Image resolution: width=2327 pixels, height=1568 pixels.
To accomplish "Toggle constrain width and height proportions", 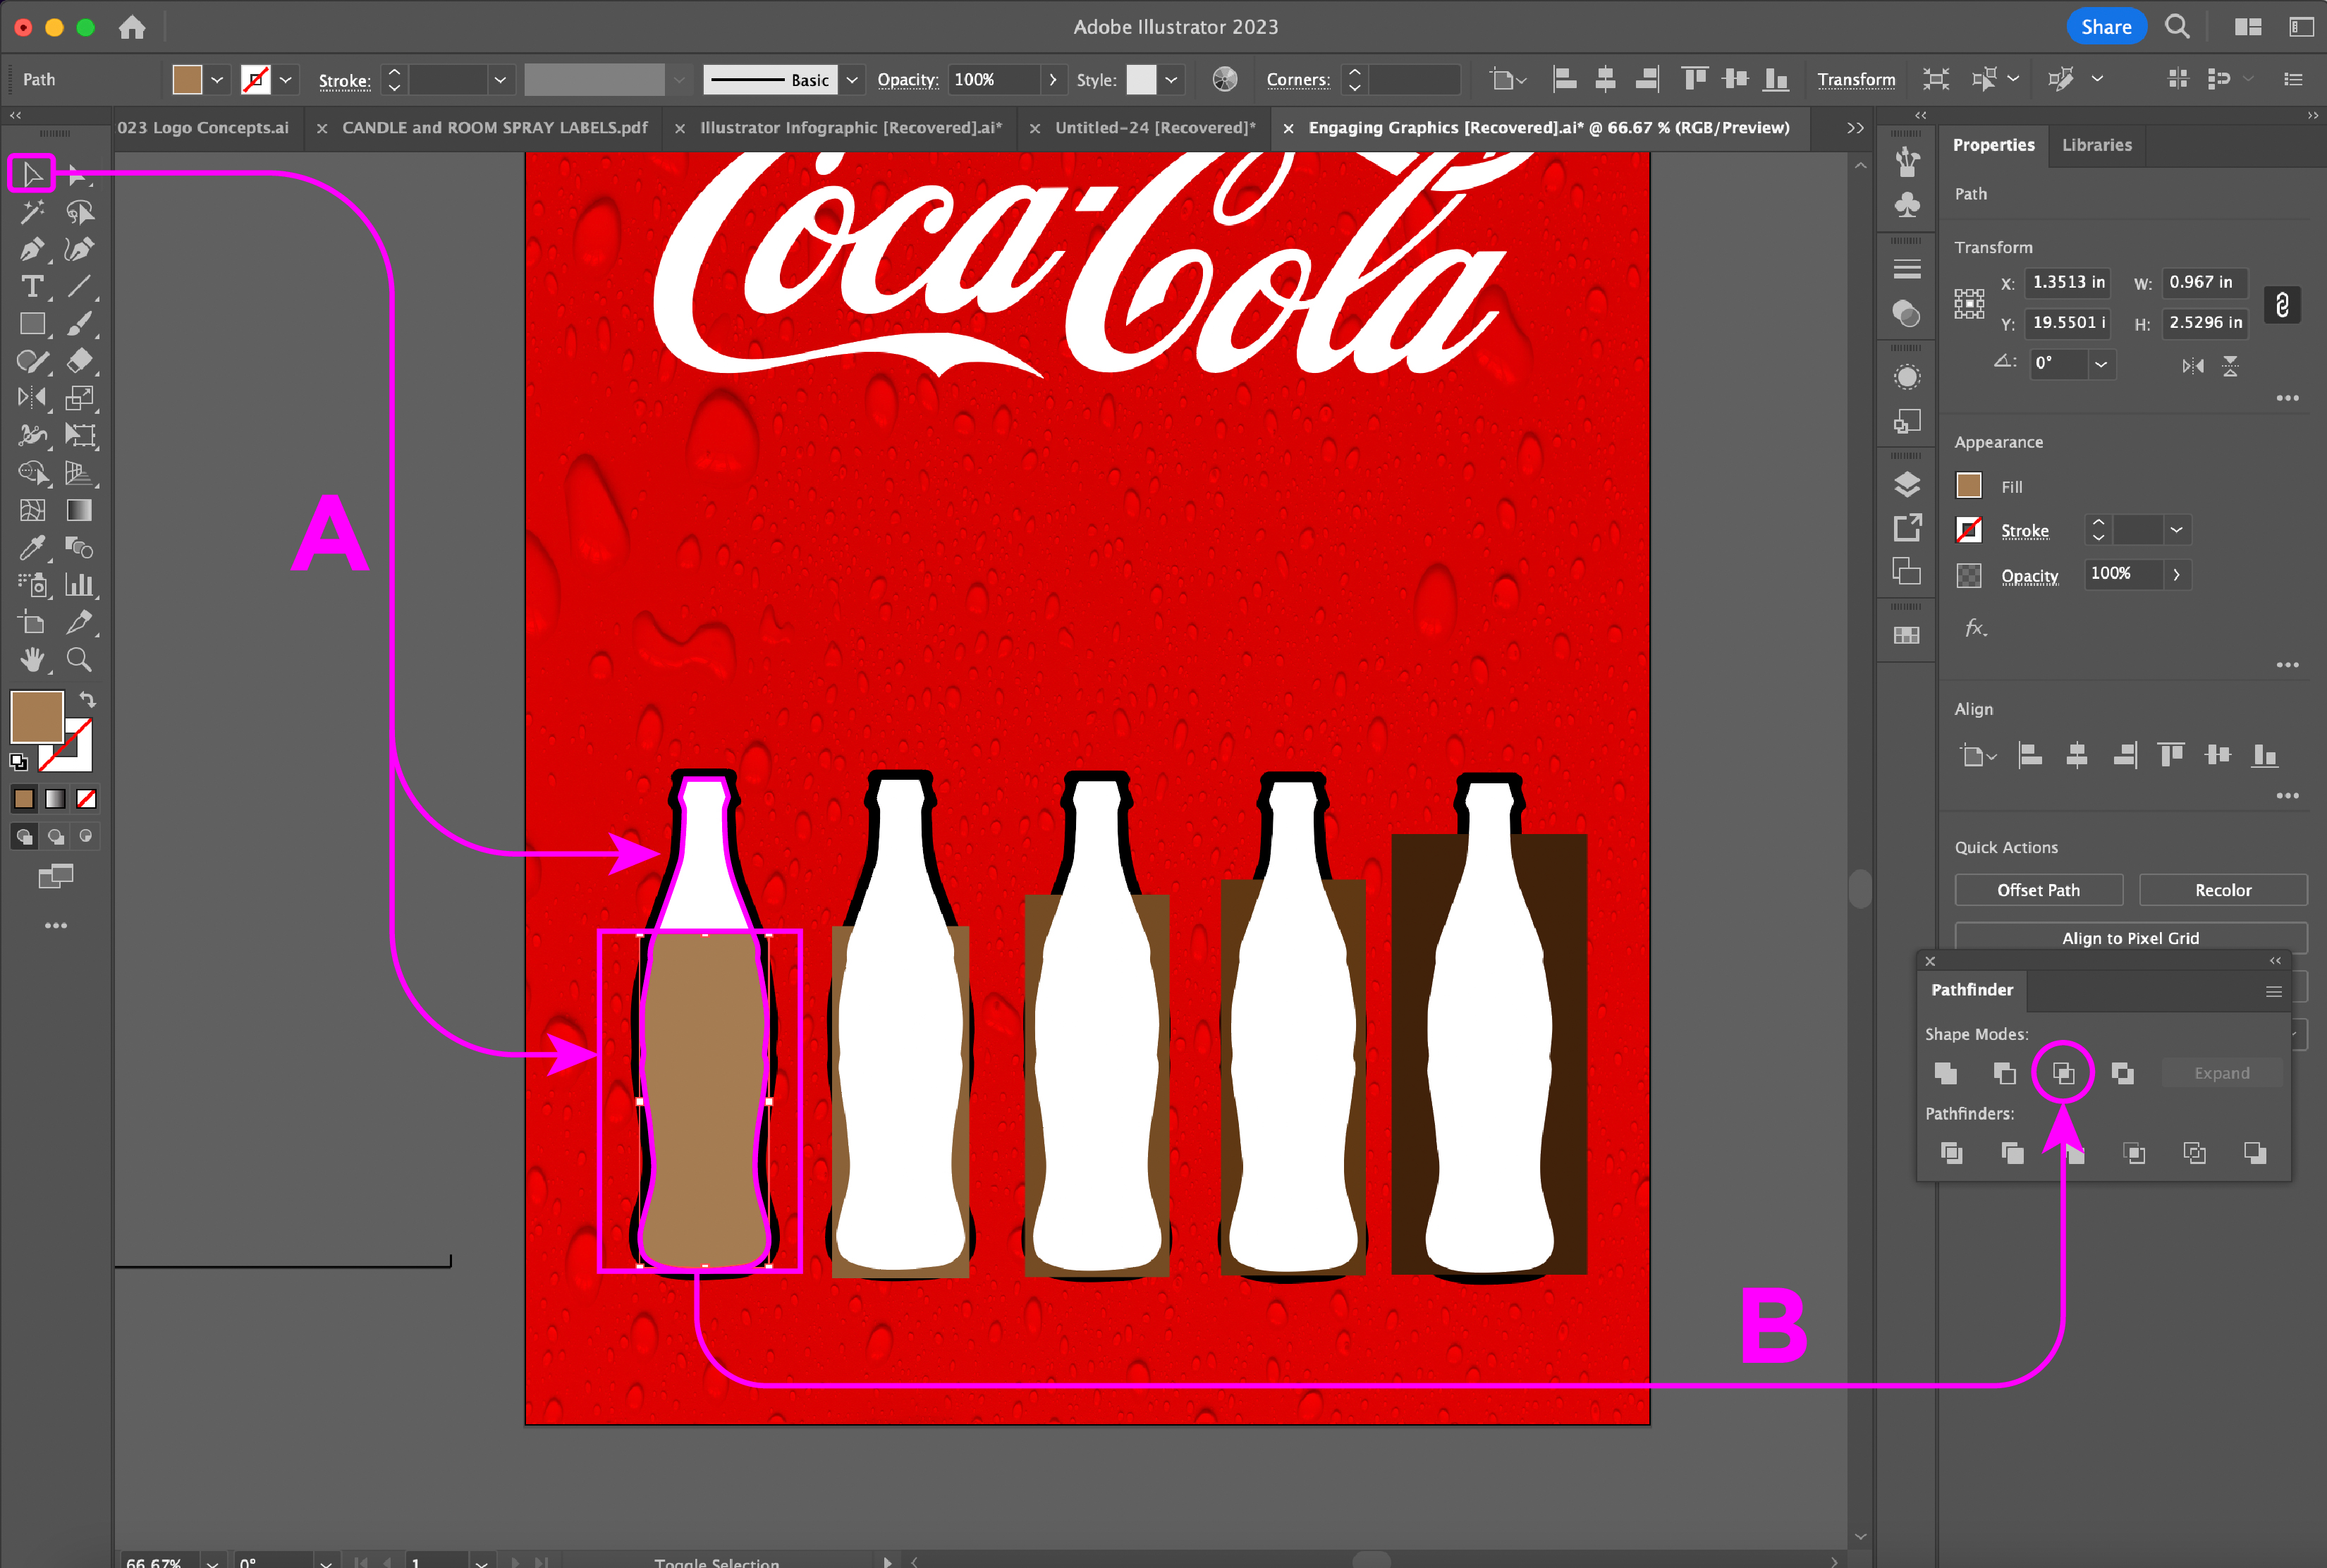I will coord(2282,304).
